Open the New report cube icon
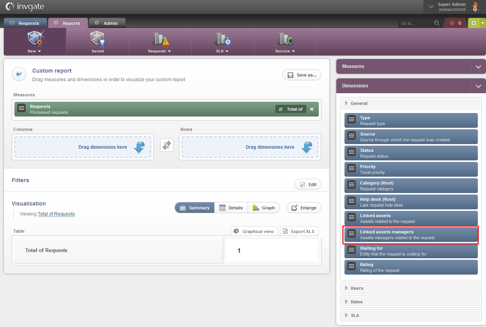Screen dimensions: 486x327 point(35,39)
